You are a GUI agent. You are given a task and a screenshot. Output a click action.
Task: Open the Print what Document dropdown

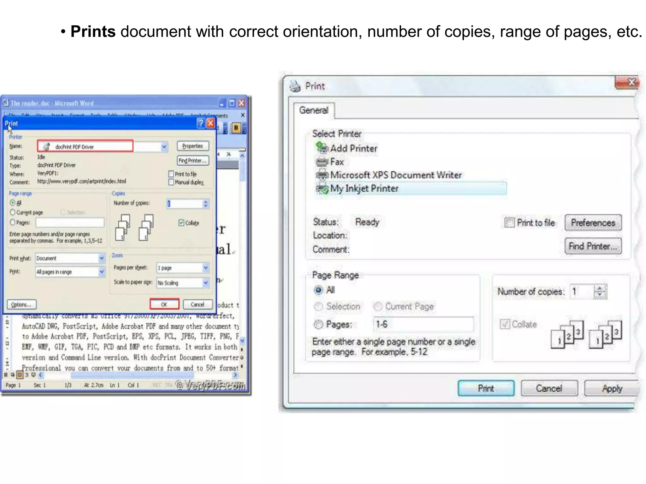click(102, 258)
